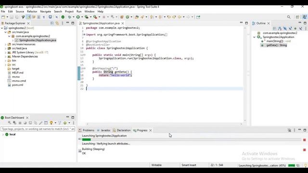Click Boot Dashboard lightbulb icon

click(51, 123)
